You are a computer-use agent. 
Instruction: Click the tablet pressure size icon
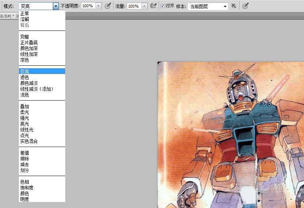[245, 6]
